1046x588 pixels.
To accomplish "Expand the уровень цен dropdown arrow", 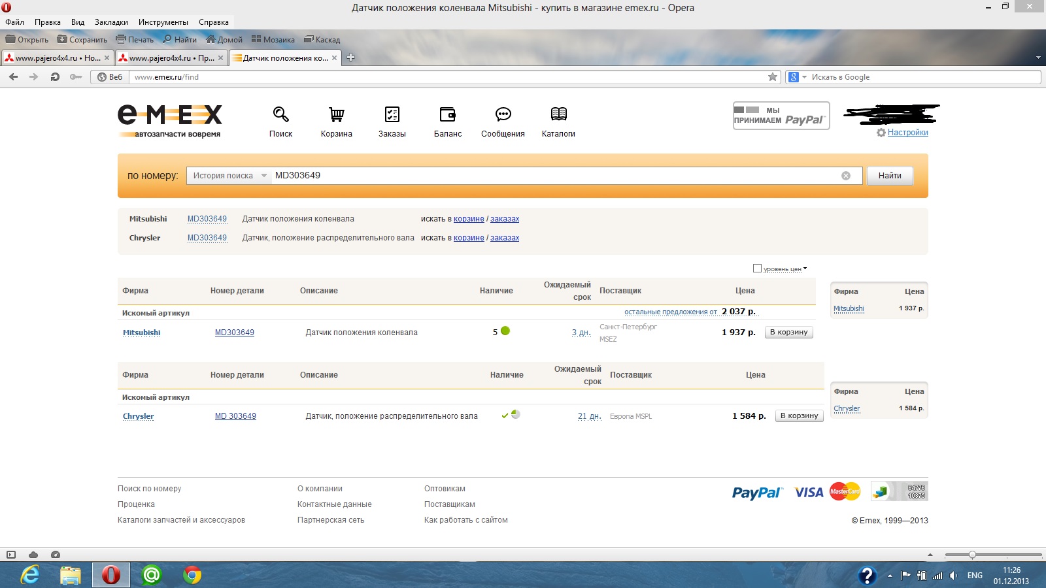I will click(805, 269).
